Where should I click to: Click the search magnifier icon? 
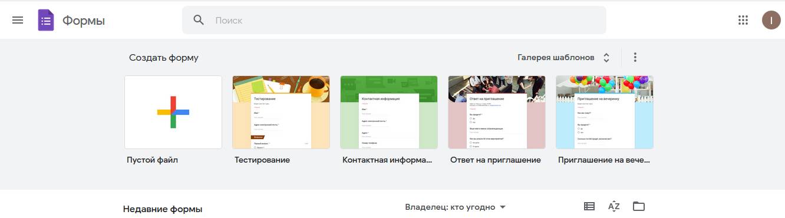coord(199,20)
